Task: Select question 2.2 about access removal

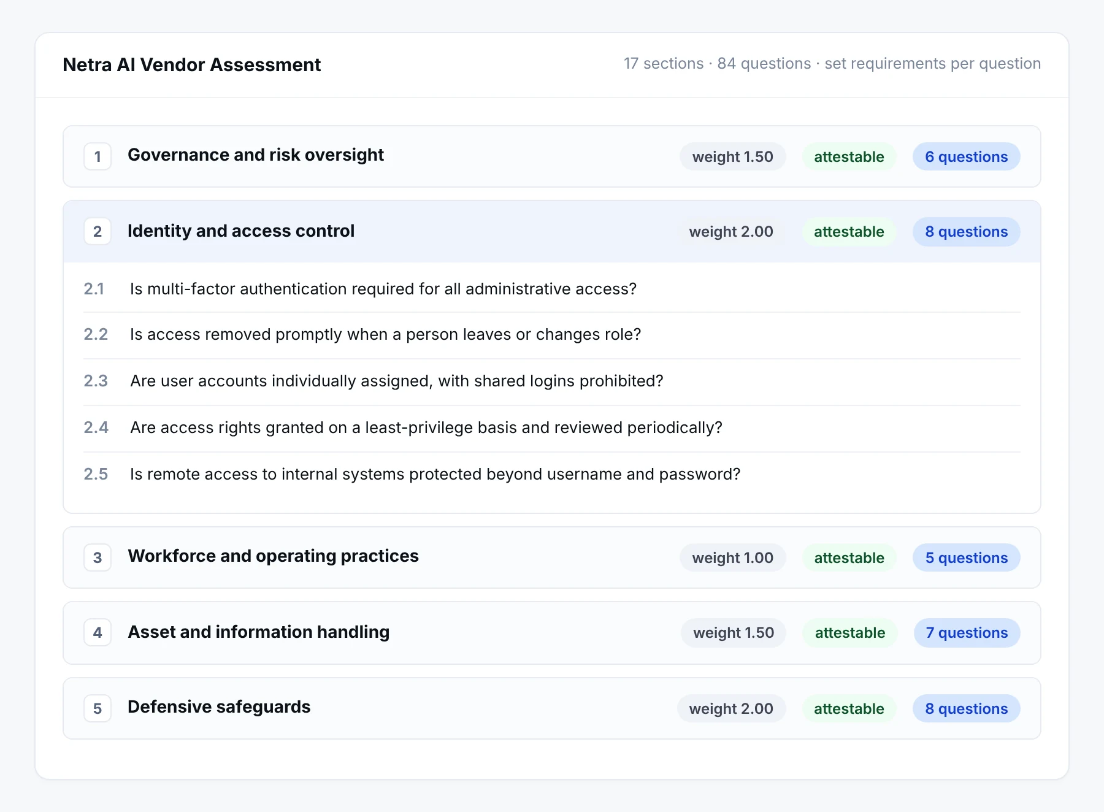Action: click(551, 335)
